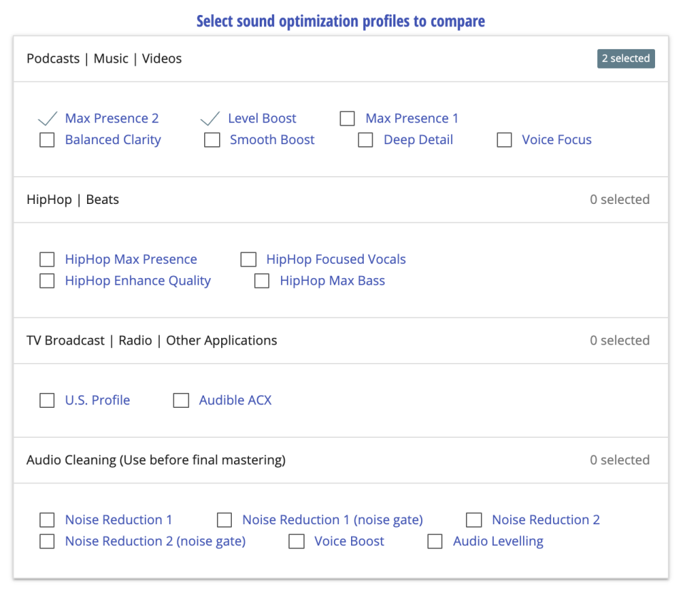
Task: Check the Deep Detail box
Action: (x=365, y=140)
